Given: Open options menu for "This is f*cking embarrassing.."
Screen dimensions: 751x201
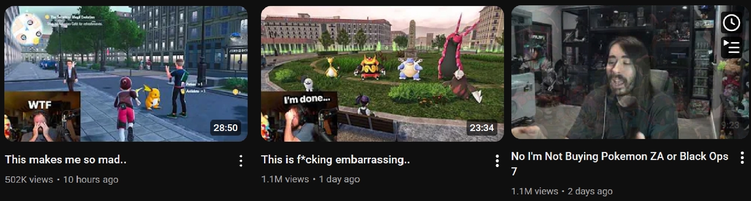Looking at the screenshot, I should (497, 161).
